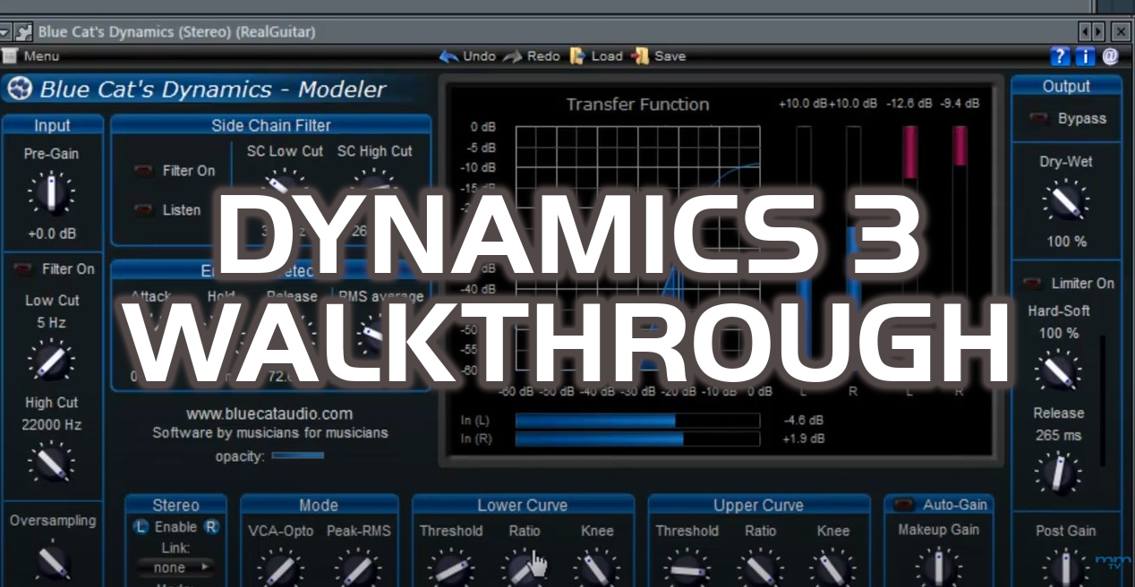Open the Menu item
Screen dimensions: 1135x587
click(41, 56)
